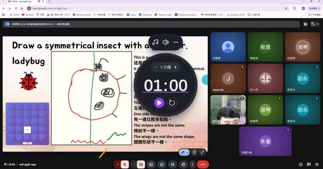Reset the timer using the circular arrow
Image resolution: width=323 pixels, height=169 pixels.
pyautogui.click(x=172, y=103)
